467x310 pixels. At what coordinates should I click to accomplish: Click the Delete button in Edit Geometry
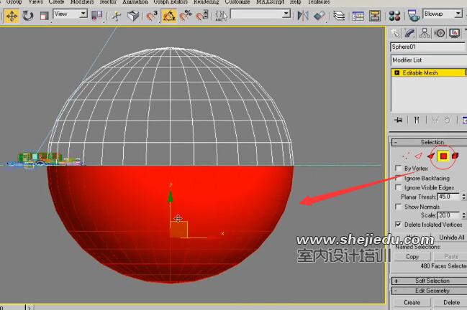coord(451,303)
